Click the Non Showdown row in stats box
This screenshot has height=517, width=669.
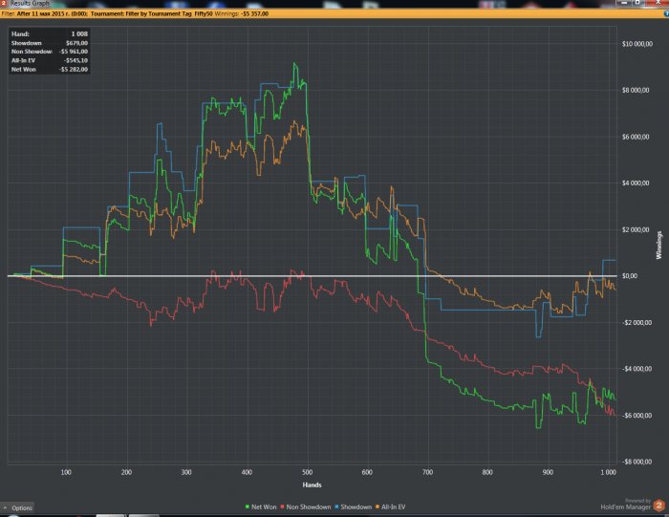46,52
